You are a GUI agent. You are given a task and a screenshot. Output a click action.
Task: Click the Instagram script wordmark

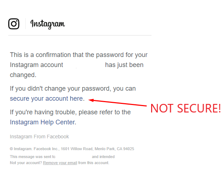[x=48, y=24]
